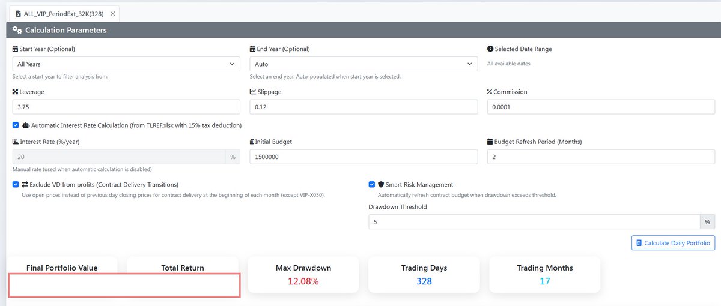This screenshot has width=721, height=306.
Task: Click the 'All available dates' text
Action: (x=509, y=64)
